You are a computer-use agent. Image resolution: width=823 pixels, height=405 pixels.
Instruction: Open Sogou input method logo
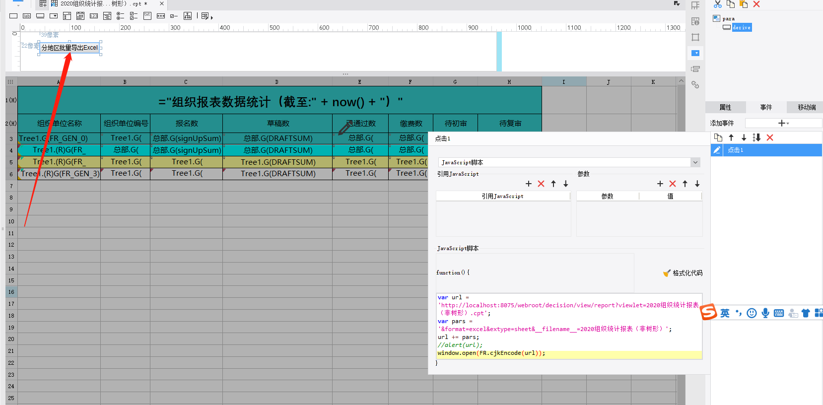[x=708, y=312]
